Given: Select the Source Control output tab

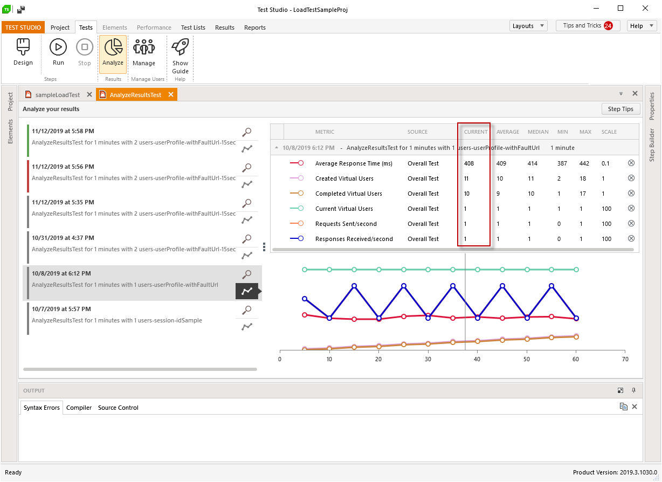Looking at the screenshot, I should tap(118, 408).
